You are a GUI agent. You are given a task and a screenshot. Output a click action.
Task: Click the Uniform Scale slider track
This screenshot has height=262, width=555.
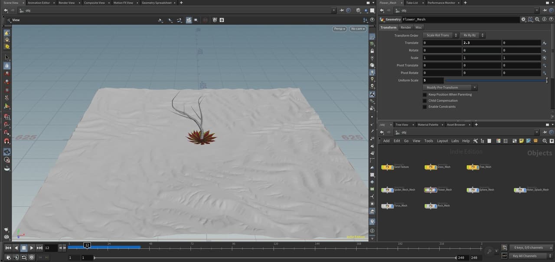click(x=496, y=80)
